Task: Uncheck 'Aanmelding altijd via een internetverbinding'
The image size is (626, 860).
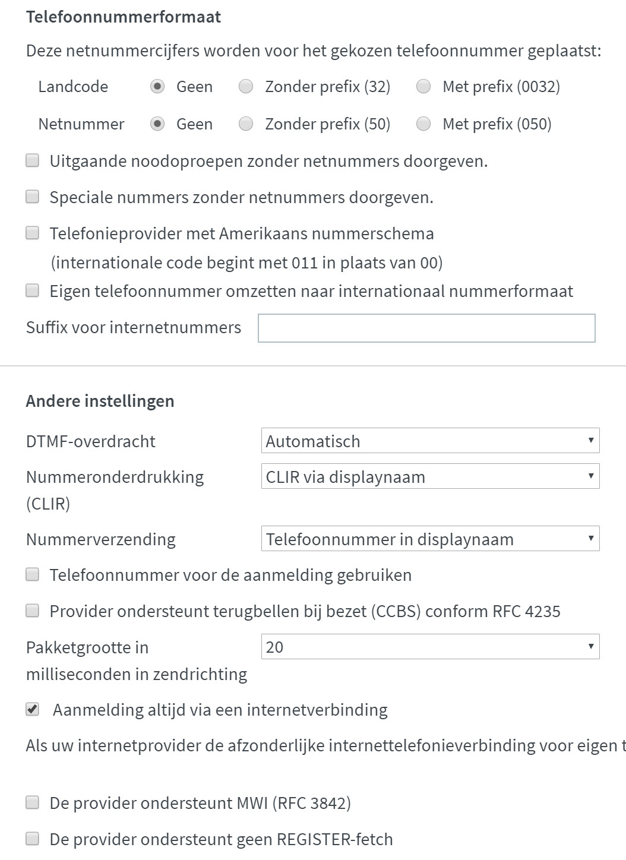Action: tap(33, 709)
